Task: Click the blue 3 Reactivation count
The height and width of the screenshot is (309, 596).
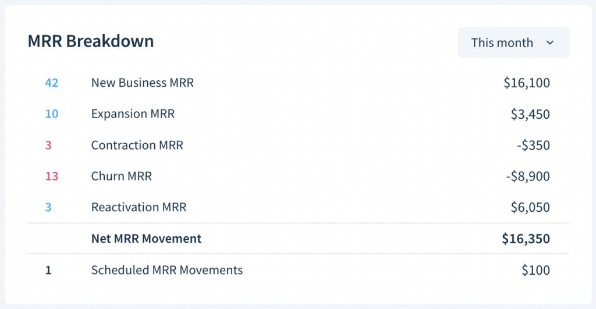Action: [48, 207]
